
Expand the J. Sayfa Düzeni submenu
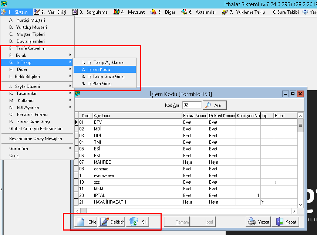(38, 86)
